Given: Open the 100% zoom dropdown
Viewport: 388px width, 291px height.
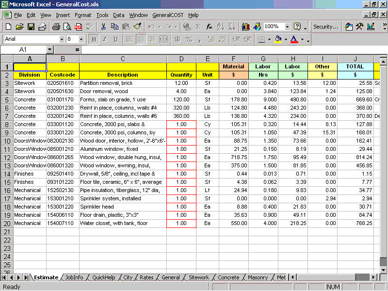Looking at the screenshot, I should point(287,27).
